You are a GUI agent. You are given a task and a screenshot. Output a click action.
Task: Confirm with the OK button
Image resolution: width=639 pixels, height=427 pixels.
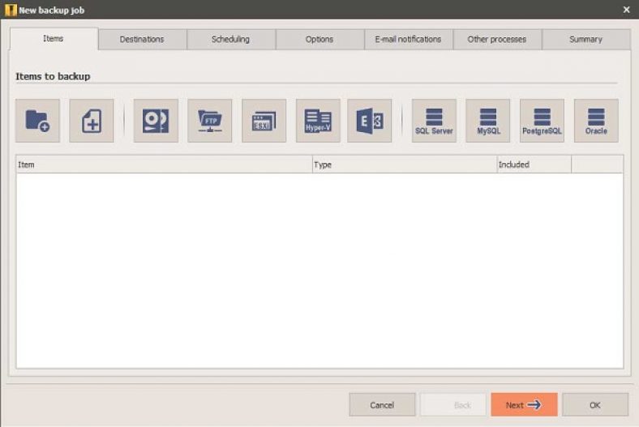click(x=595, y=404)
